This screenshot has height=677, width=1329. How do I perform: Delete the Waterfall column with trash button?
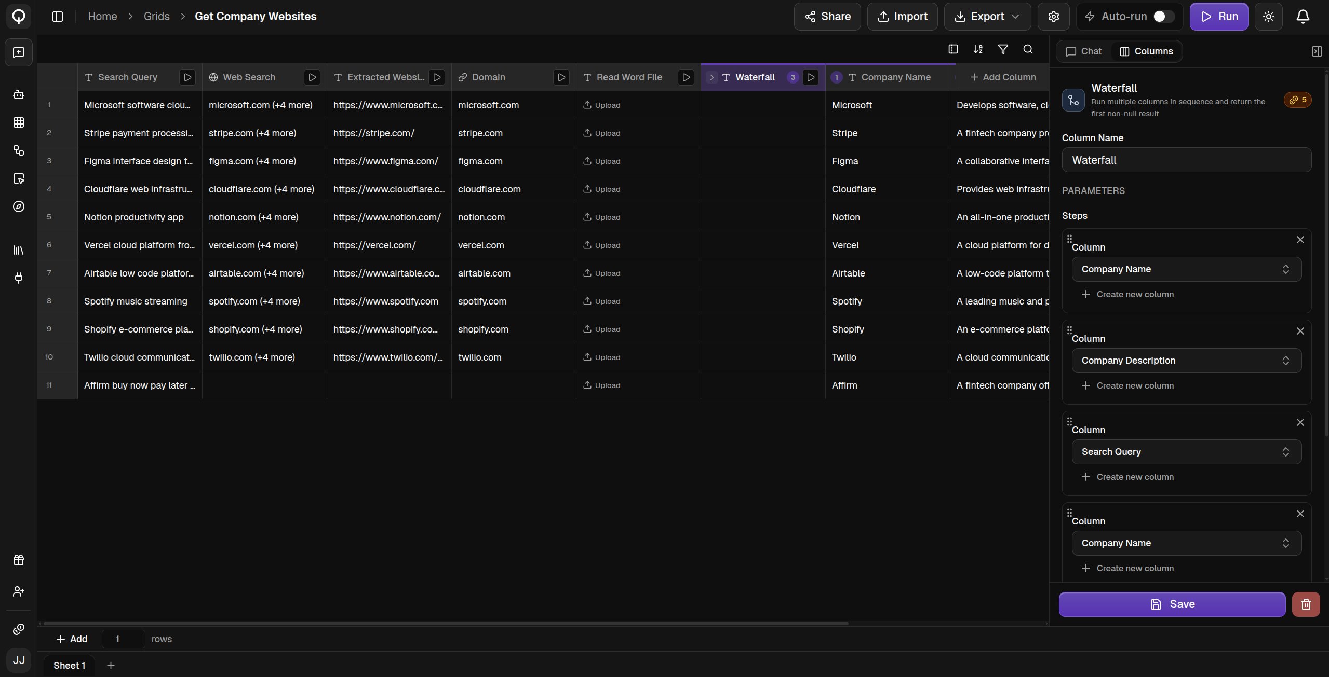1306,604
